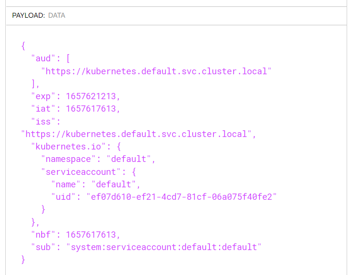Click the exp value 1657621213
Screen dimensions: 350x275
(x=91, y=96)
